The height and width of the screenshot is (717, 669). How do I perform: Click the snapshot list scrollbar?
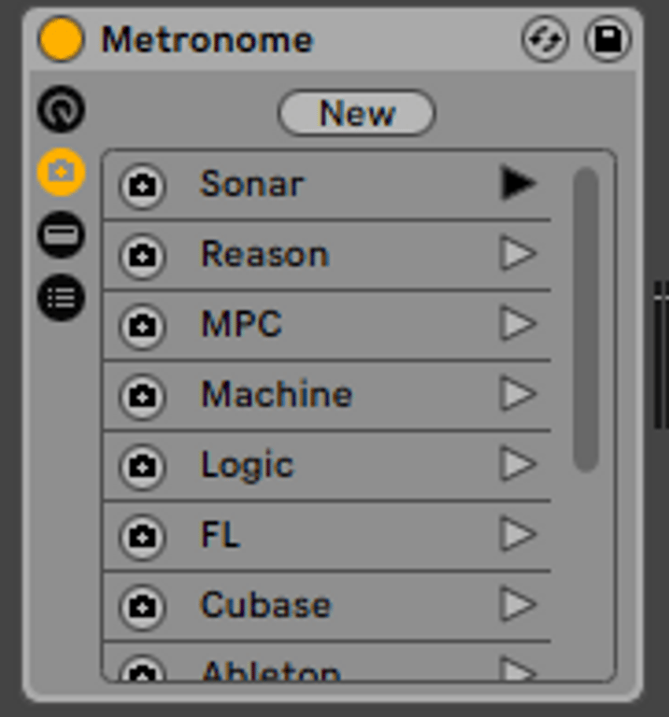click(586, 317)
